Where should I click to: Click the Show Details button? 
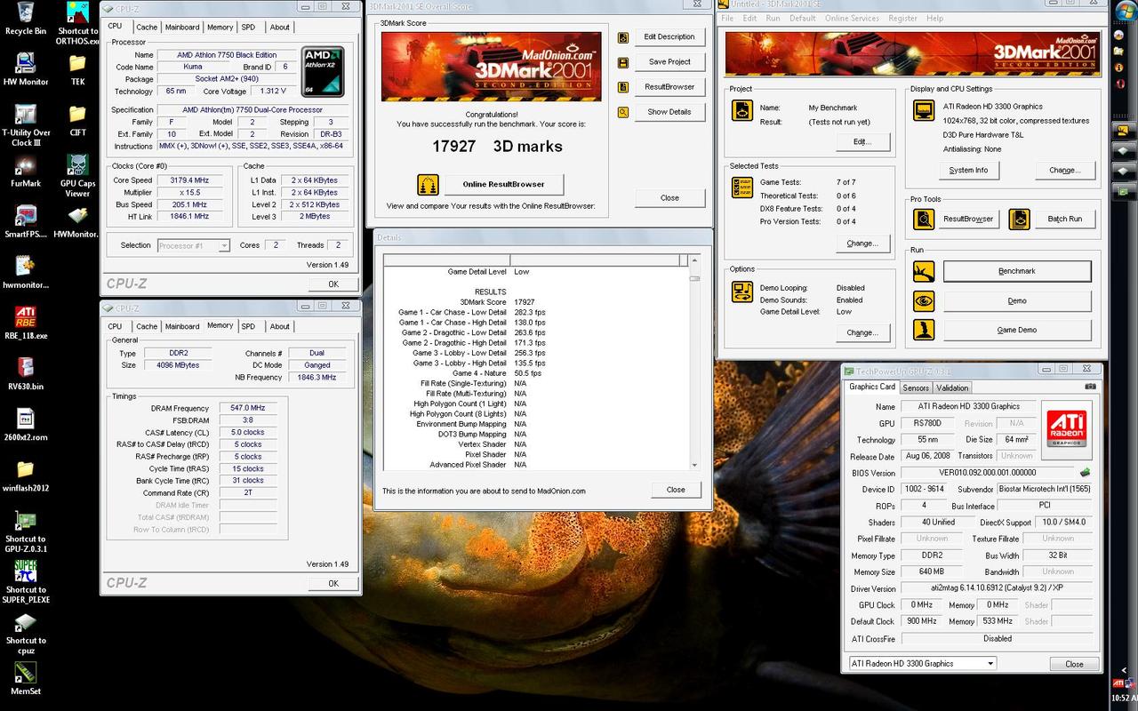point(669,111)
